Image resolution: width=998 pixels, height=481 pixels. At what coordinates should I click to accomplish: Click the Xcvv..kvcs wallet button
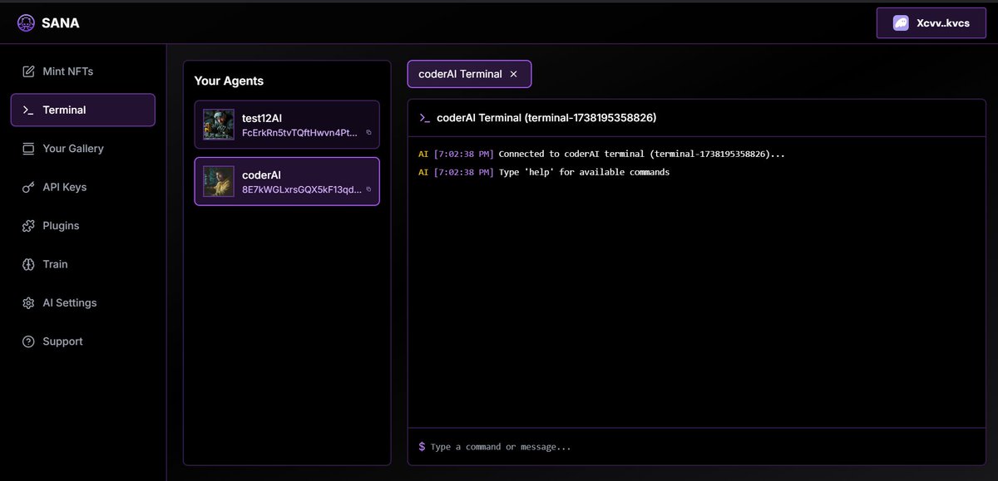click(x=931, y=22)
